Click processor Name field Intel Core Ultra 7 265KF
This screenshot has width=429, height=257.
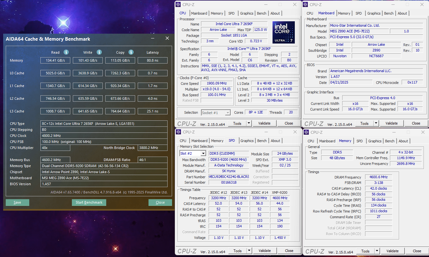point(234,24)
